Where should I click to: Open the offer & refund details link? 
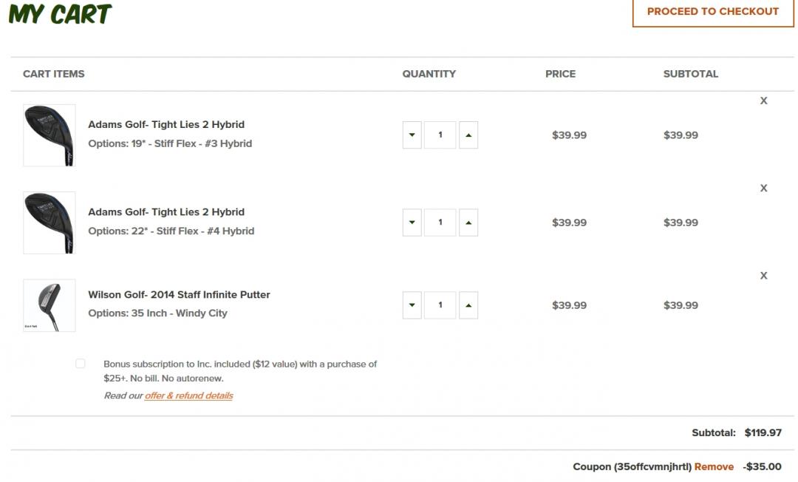tap(188, 396)
